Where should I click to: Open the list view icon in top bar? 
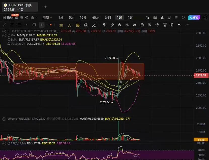[176, 17]
